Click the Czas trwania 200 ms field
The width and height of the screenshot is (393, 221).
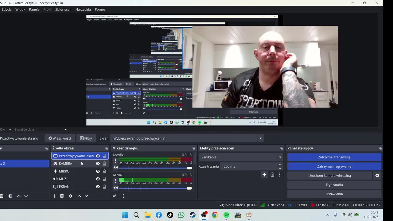248,166
